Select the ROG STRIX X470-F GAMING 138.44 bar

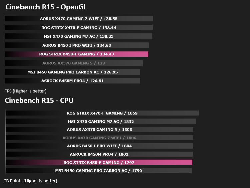point(79,27)
